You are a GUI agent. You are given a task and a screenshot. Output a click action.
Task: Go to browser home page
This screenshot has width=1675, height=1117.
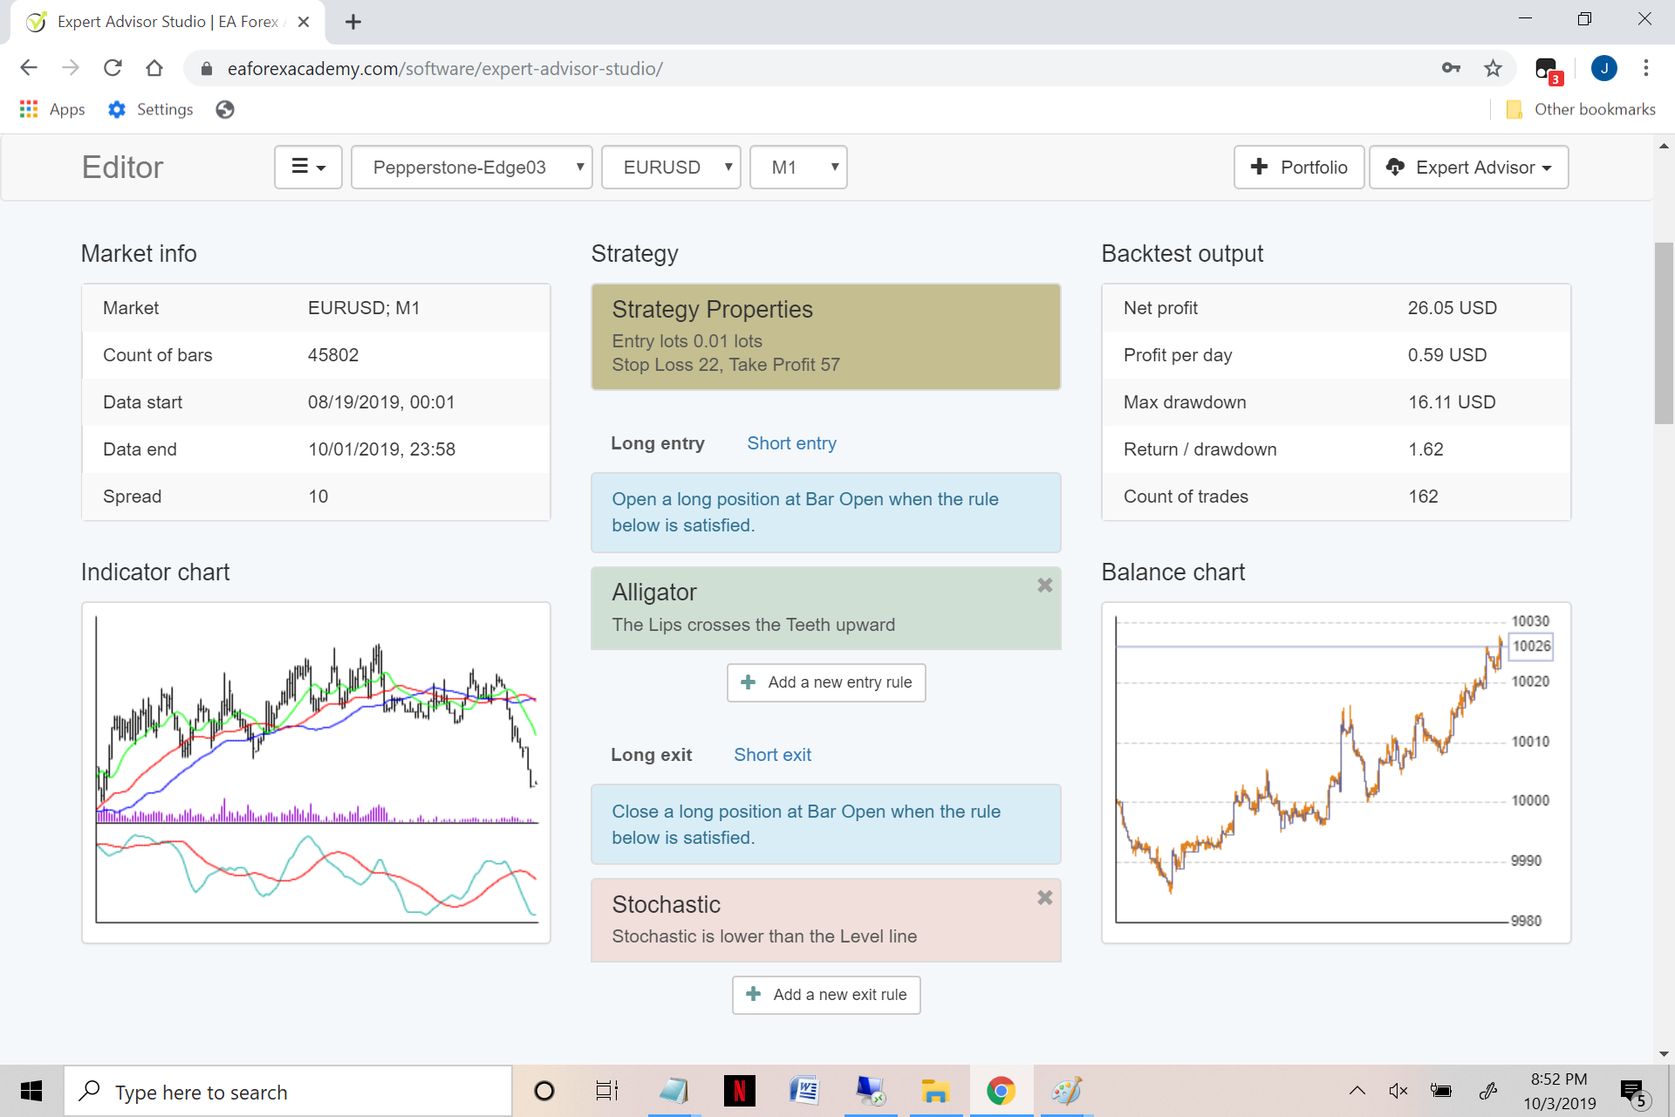point(154,68)
